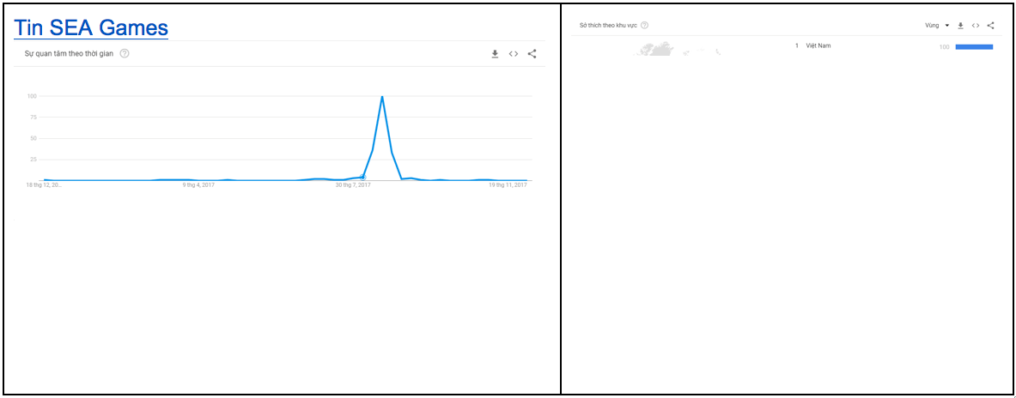Share the regional interest panel
1016x398 pixels.
[x=990, y=26]
